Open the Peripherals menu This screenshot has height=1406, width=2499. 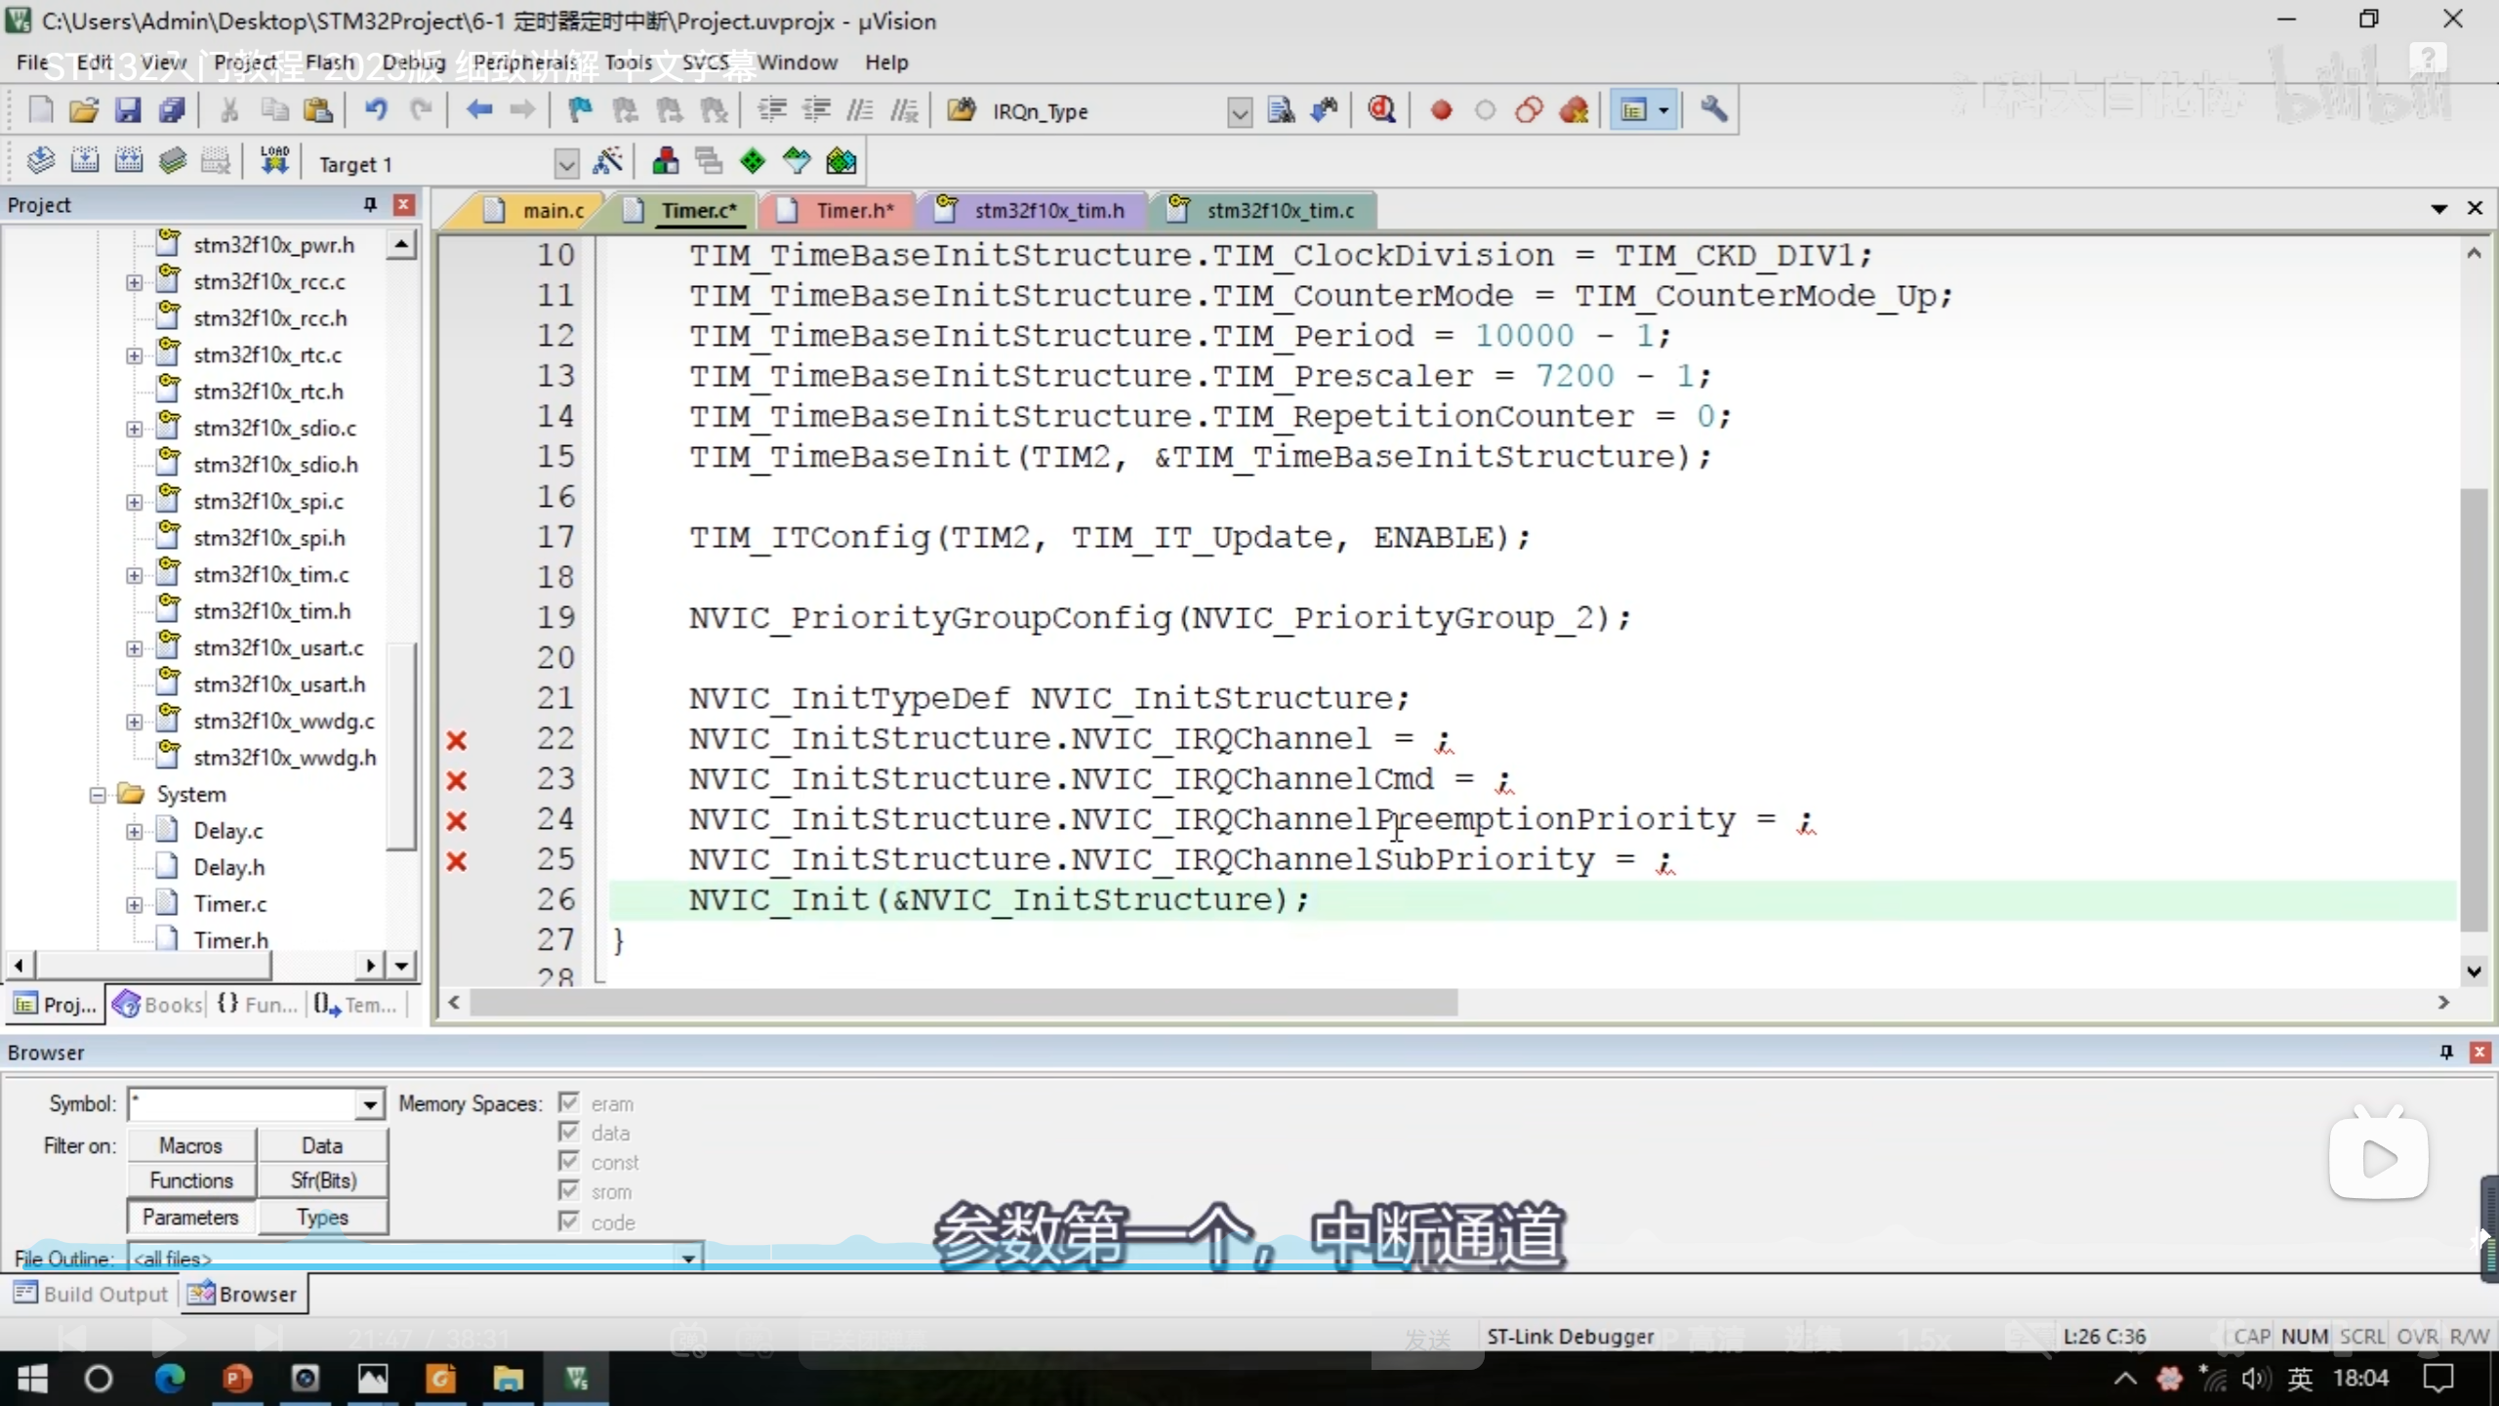click(x=525, y=62)
